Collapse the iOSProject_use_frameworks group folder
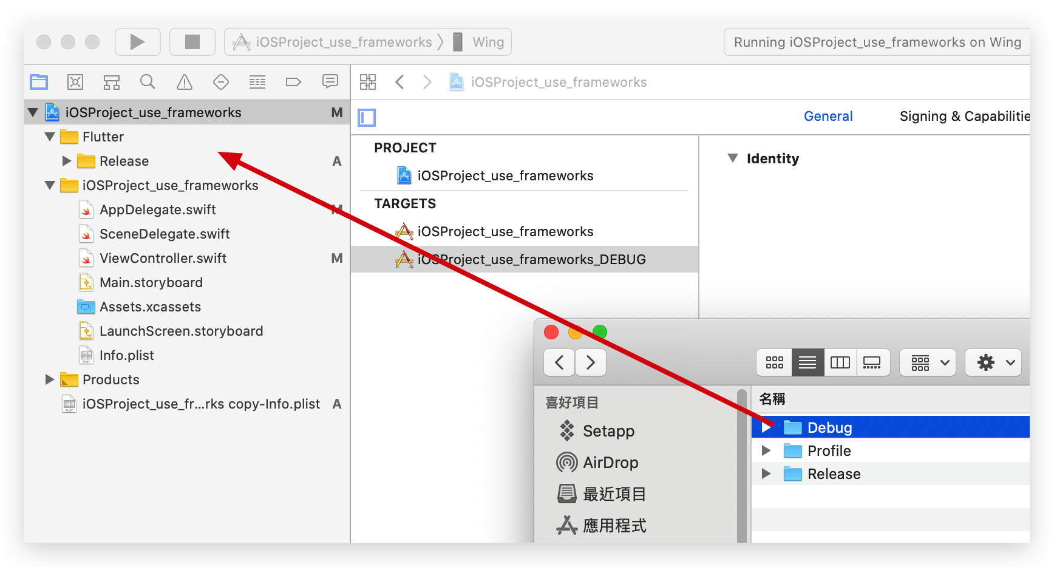 pyautogui.click(x=50, y=185)
